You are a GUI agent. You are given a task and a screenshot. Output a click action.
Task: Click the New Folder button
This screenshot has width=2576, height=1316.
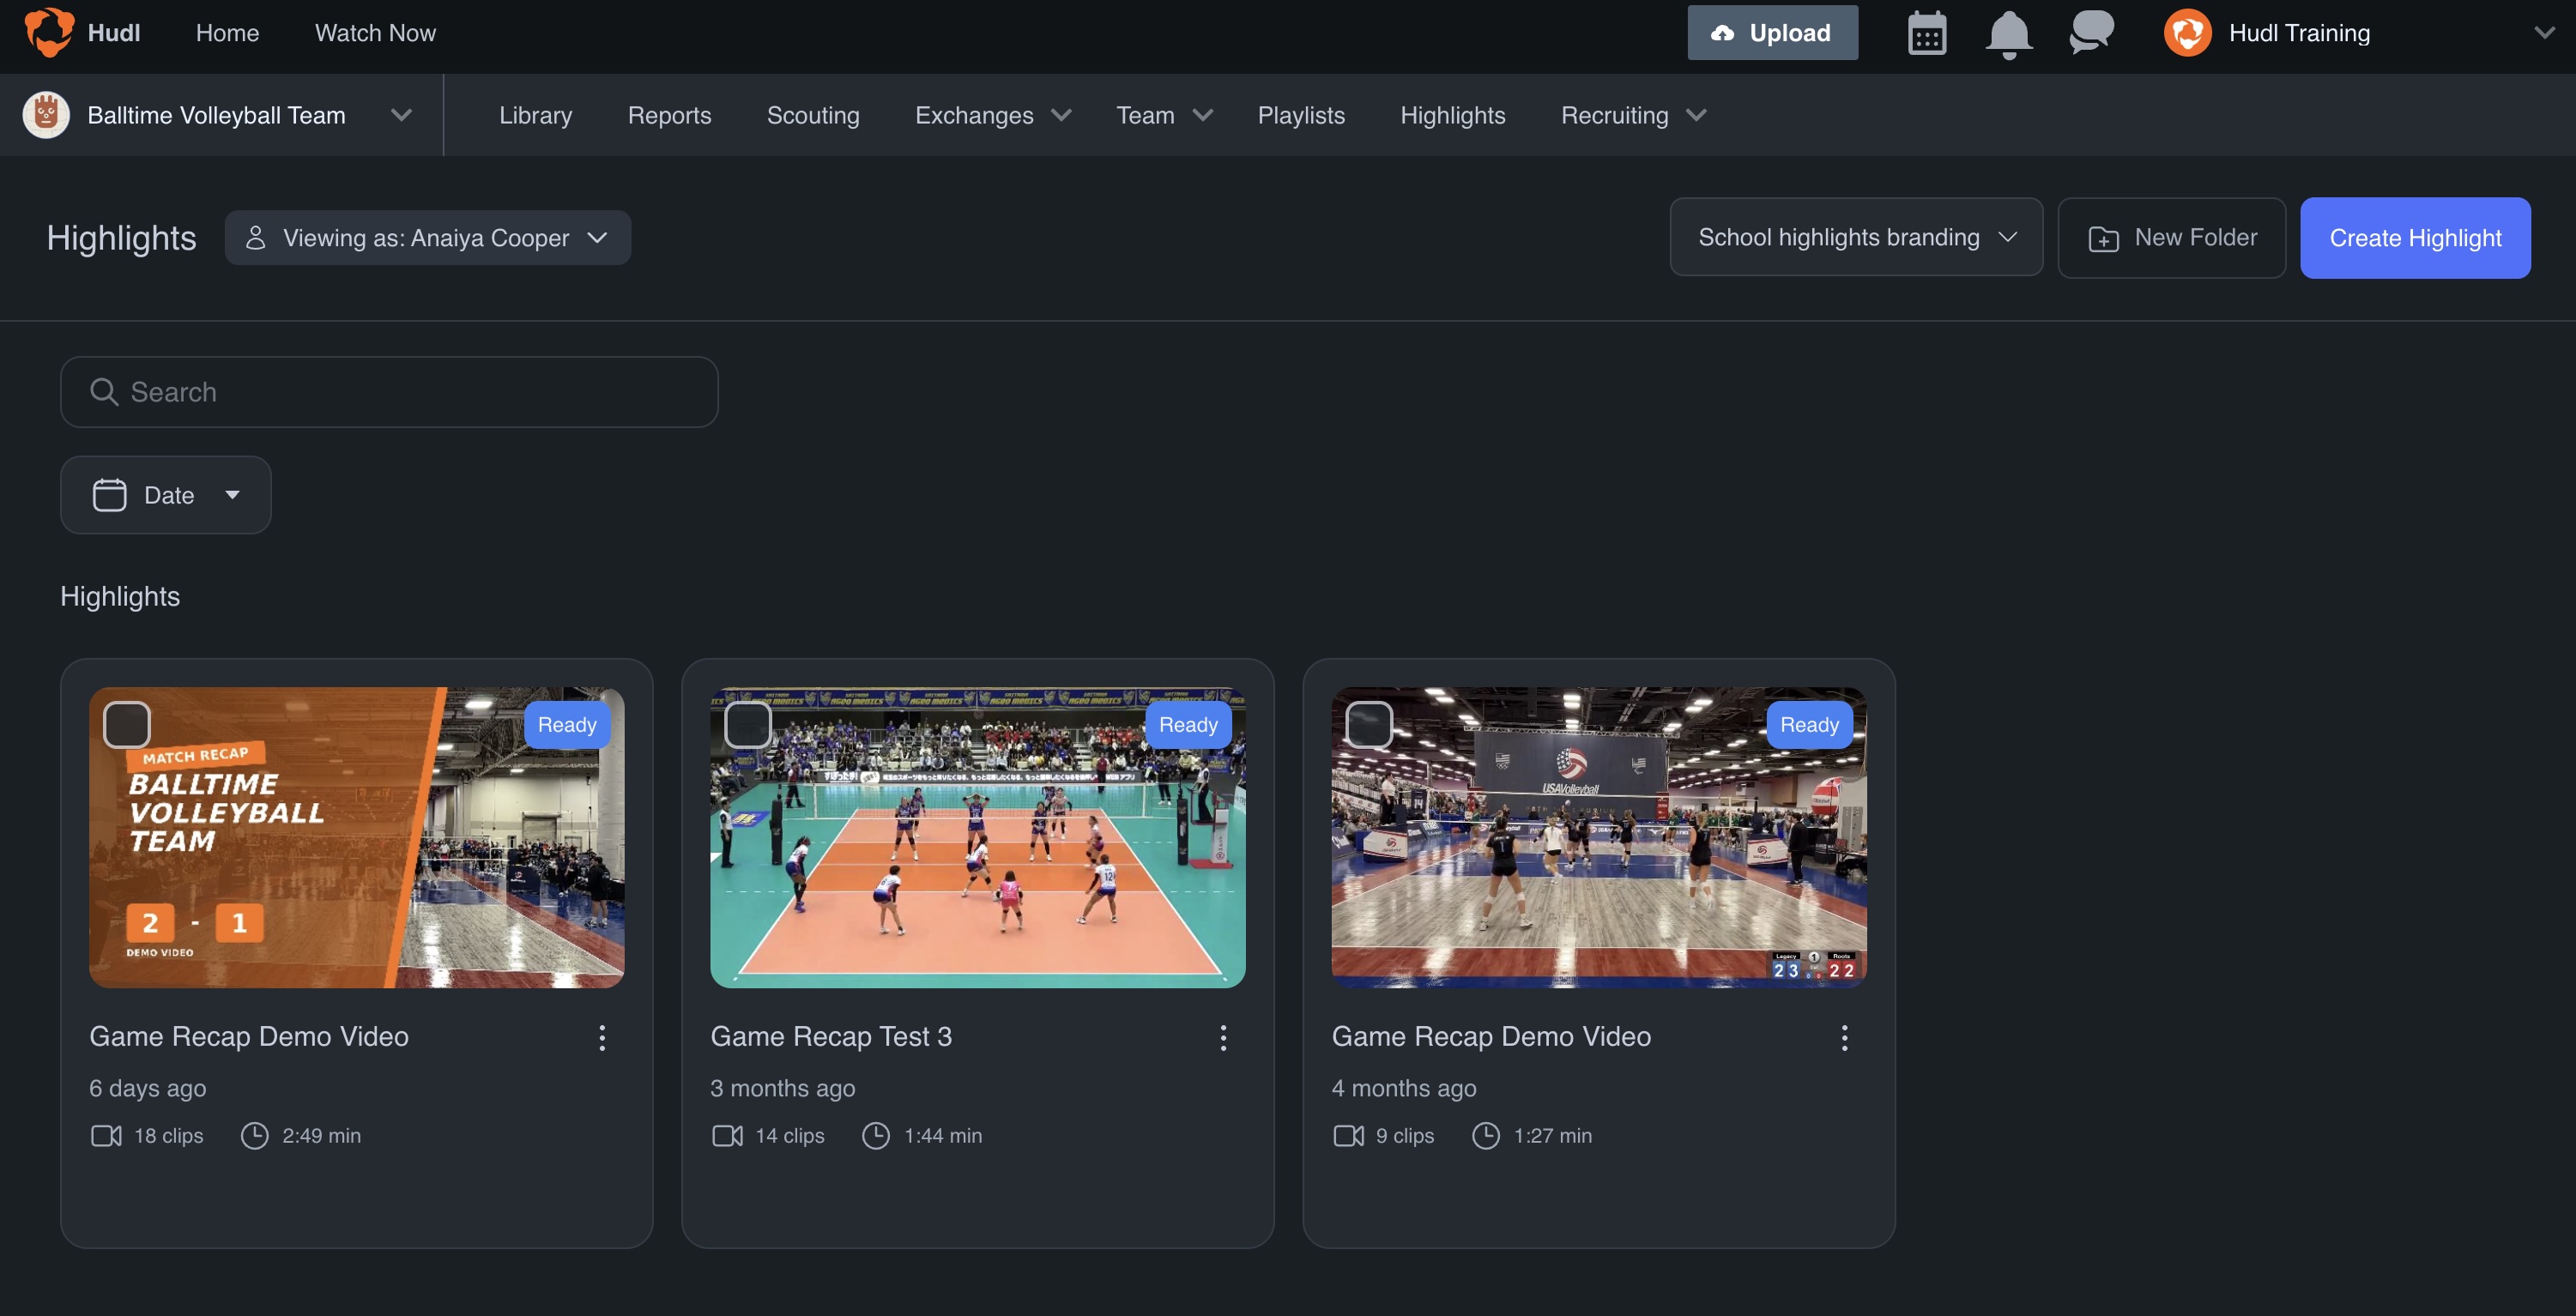pos(2171,238)
